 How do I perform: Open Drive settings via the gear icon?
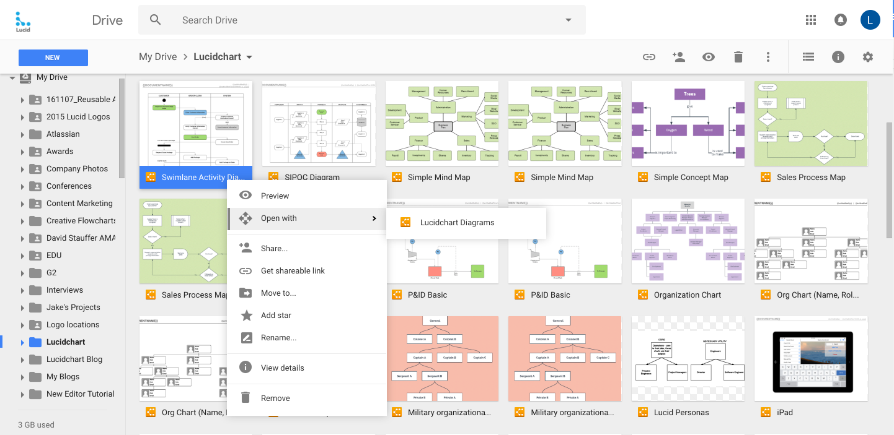pos(868,56)
